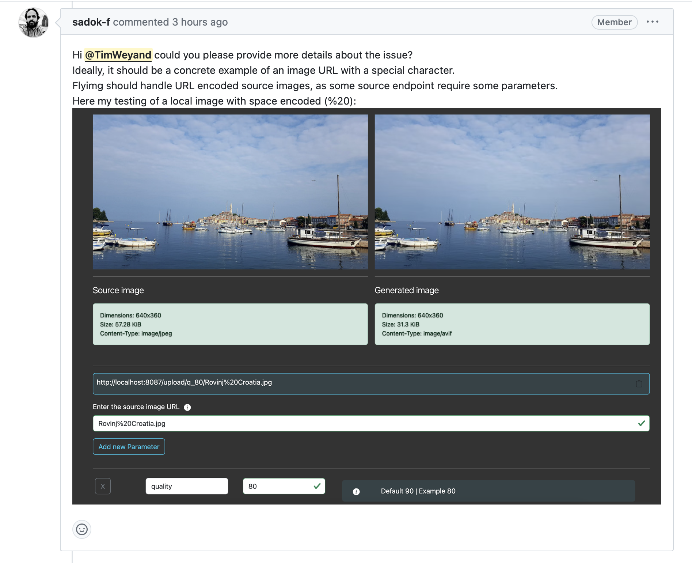
Task: Open the comment options ellipsis menu
Action: point(652,22)
